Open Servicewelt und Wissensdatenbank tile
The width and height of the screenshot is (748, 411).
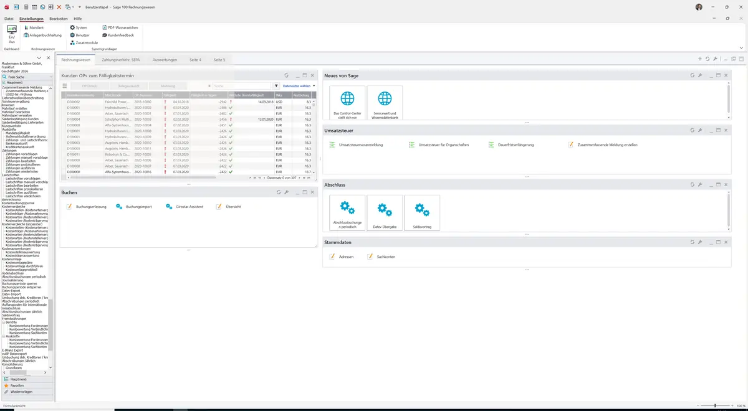[x=385, y=103]
